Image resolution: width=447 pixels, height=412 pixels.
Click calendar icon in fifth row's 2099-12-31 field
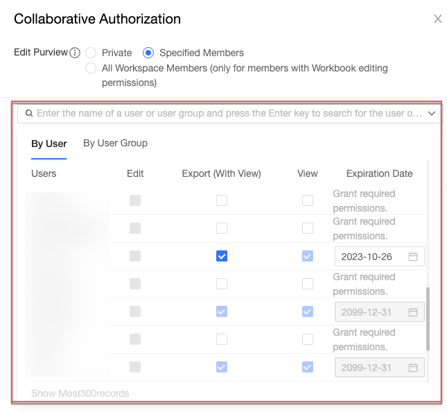pyautogui.click(x=413, y=312)
